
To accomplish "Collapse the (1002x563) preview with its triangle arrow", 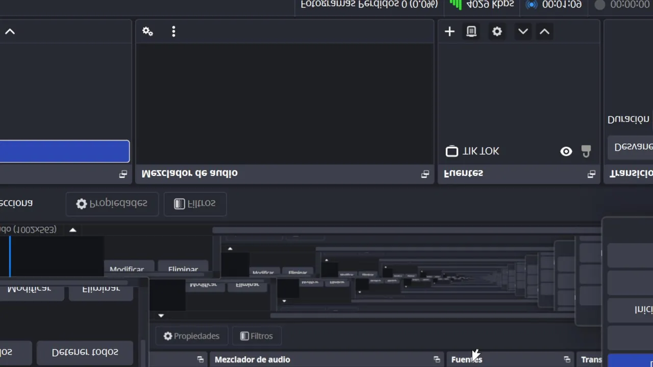I will (72, 230).
